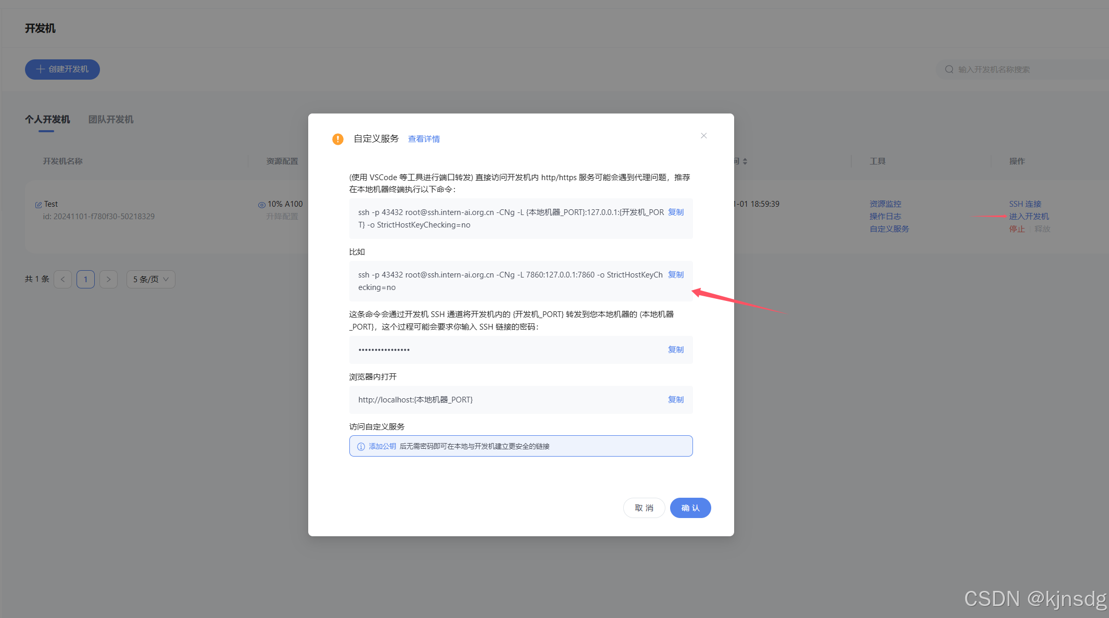Click the search magnifier icon
This screenshot has width=1109, height=618.
click(949, 69)
